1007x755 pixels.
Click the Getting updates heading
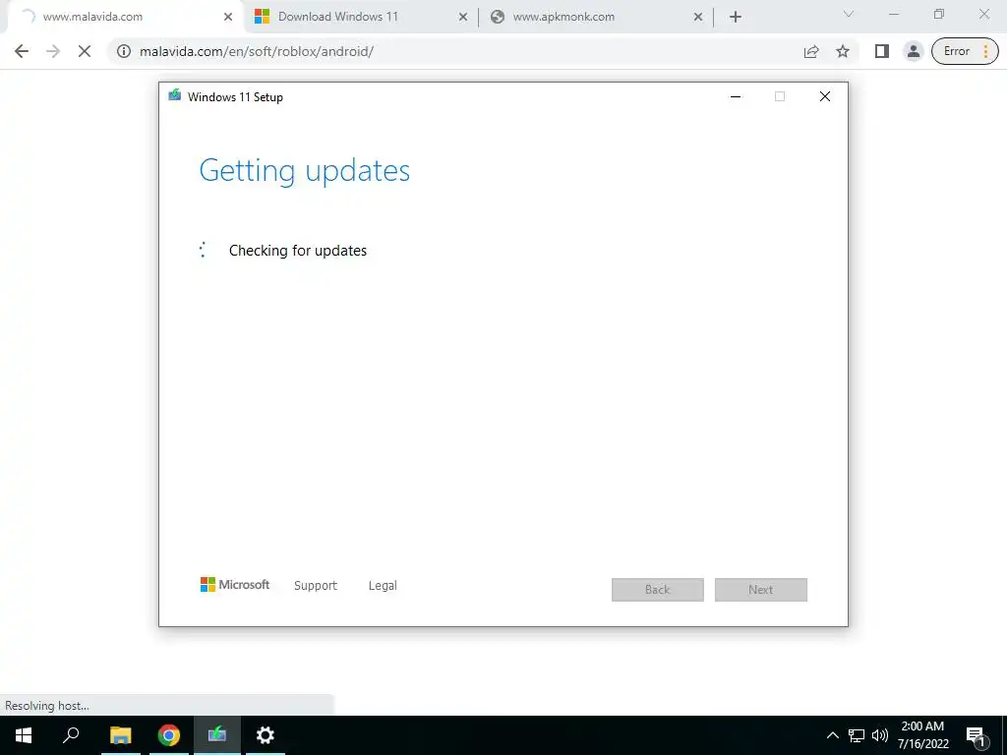305,170
